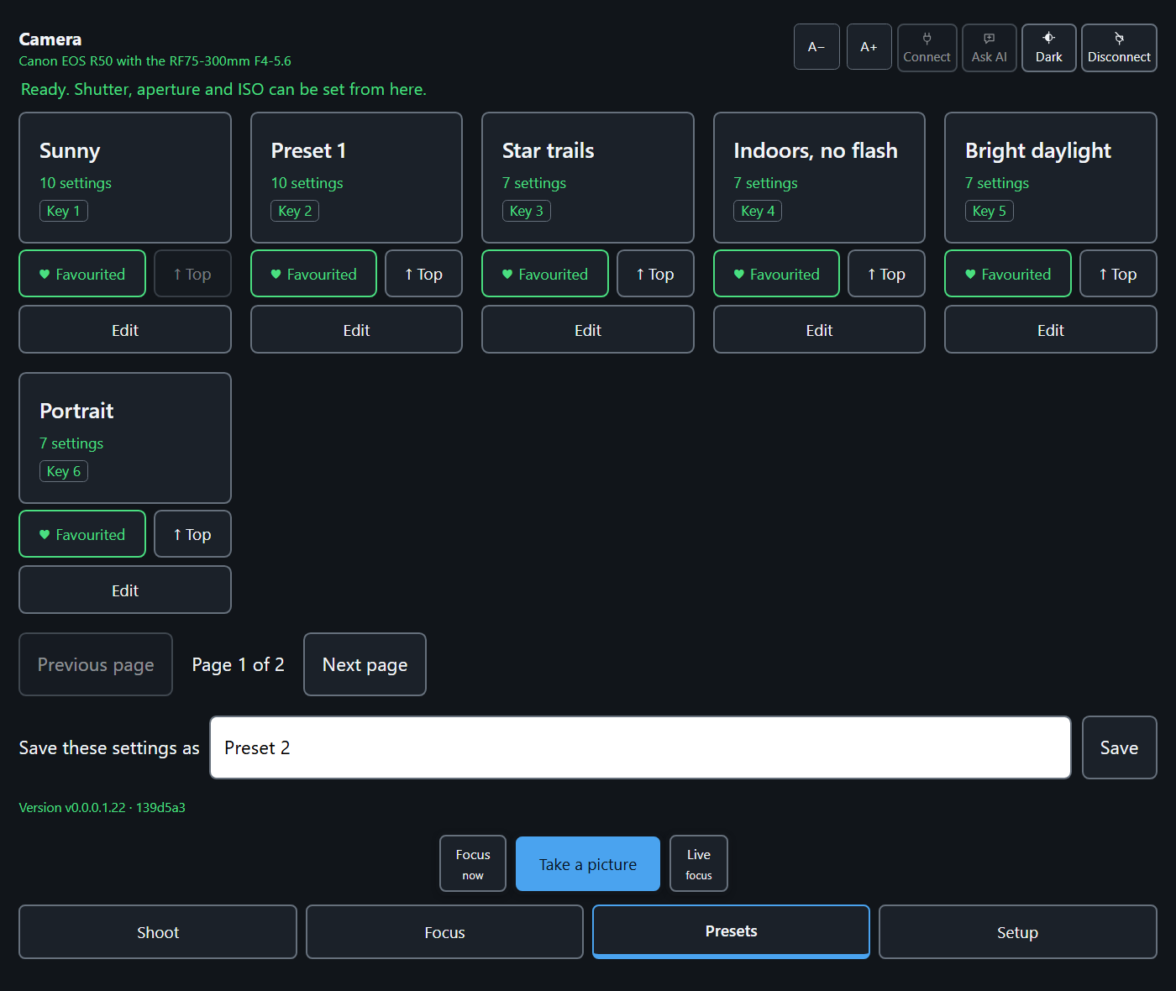The width and height of the screenshot is (1176, 991).
Task: Apply the Star trails preset card
Action: 588,178
